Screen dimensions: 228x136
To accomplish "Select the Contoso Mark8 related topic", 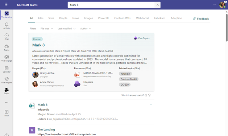I will (x=129, y=79).
